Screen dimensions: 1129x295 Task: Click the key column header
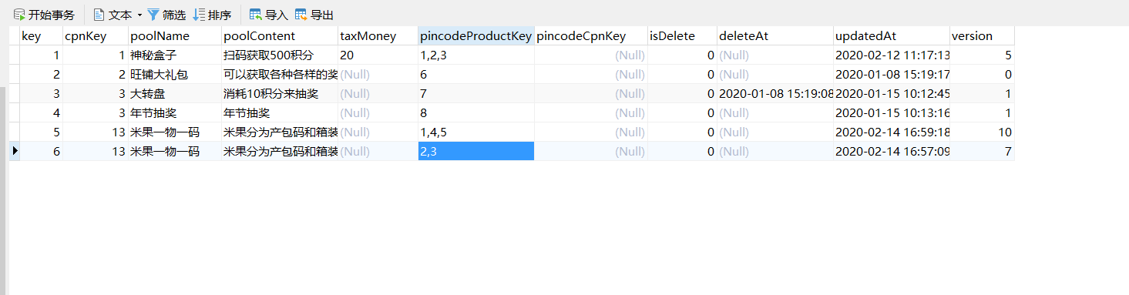tap(41, 36)
